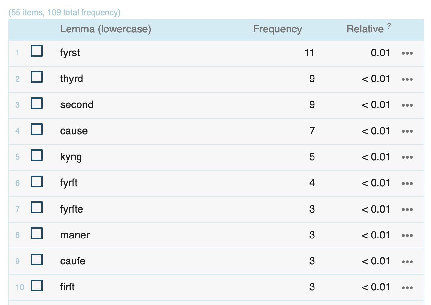Open the three-dot menu for cause row
Image resolution: width=431 pixels, height=305 pixels.
click(407, 131)
